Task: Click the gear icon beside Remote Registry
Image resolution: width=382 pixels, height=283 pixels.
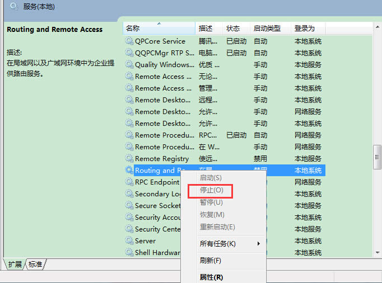Action: coord(129,159)
